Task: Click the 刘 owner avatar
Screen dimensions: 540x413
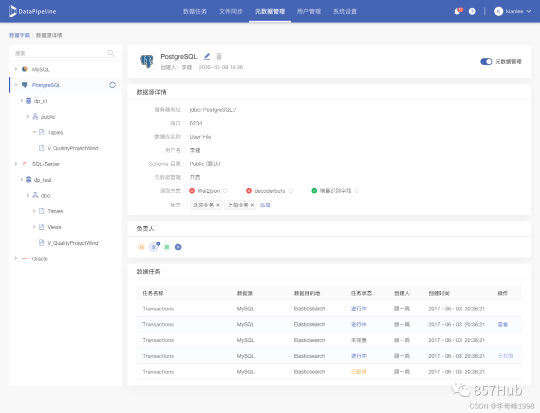Action: 141,247
